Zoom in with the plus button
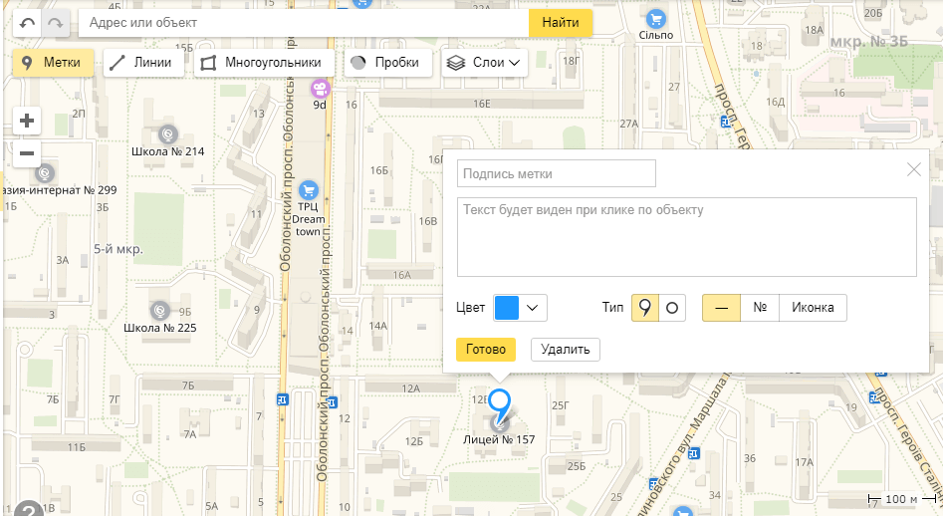The height and width of the screenshot is (516, 943). pos(27,122)
